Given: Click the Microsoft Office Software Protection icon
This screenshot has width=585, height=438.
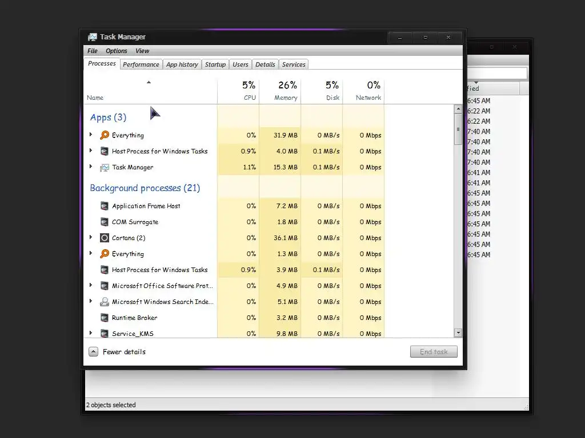Looking at the screenshot, I should 105,286.
